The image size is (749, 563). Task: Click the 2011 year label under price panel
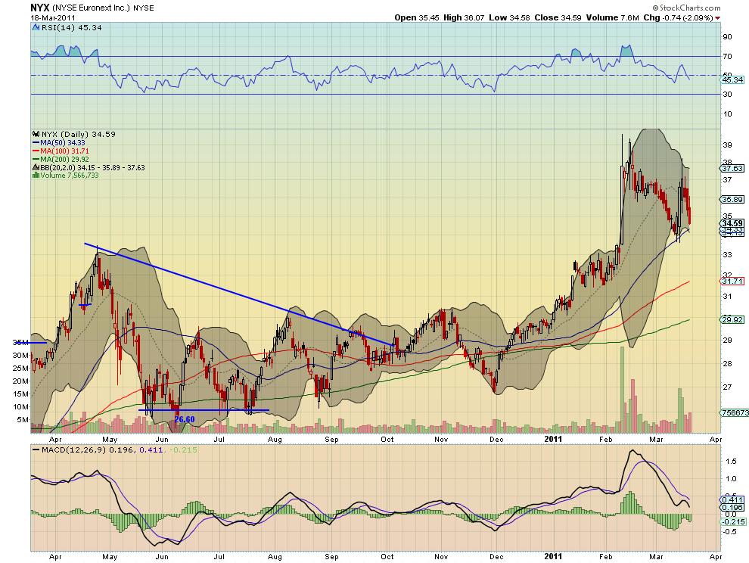click(553, 439)
